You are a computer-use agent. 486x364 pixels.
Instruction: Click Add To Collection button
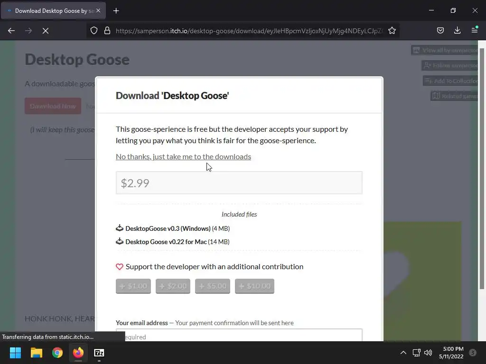point(451,81)
